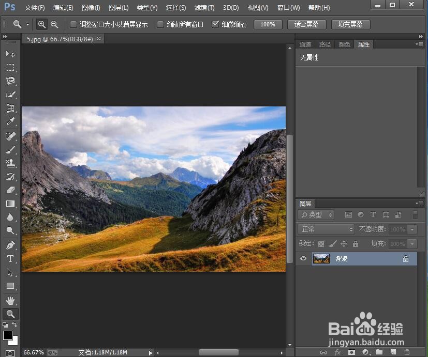Image resolution: width=428 pixels, height=357 pixels.
Task: Select the Zoom tool in toolbox
Action: [x=10, y=314]
